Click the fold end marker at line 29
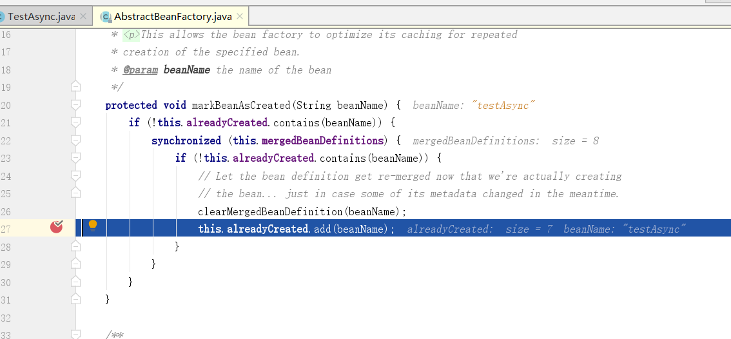 (75, 264)
